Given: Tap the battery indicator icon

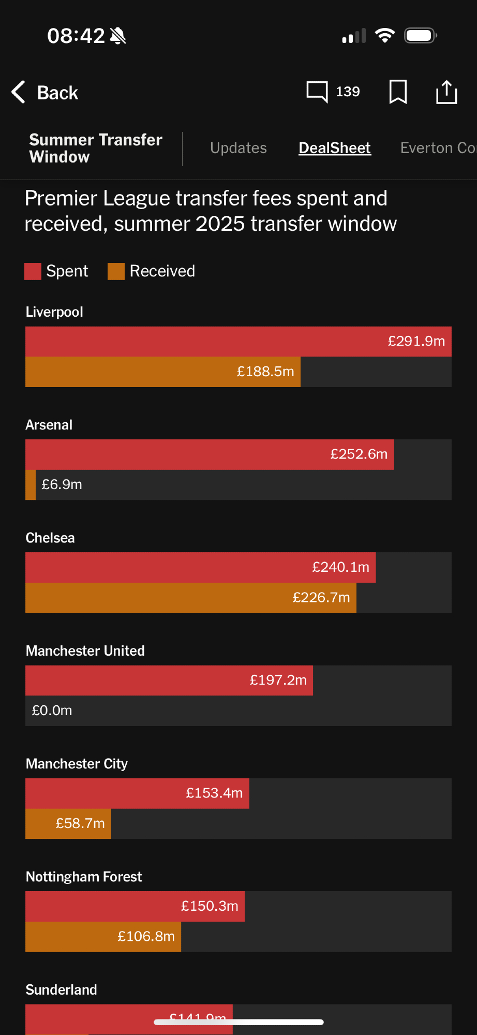Looking at the screenshot, I should 421,36.
